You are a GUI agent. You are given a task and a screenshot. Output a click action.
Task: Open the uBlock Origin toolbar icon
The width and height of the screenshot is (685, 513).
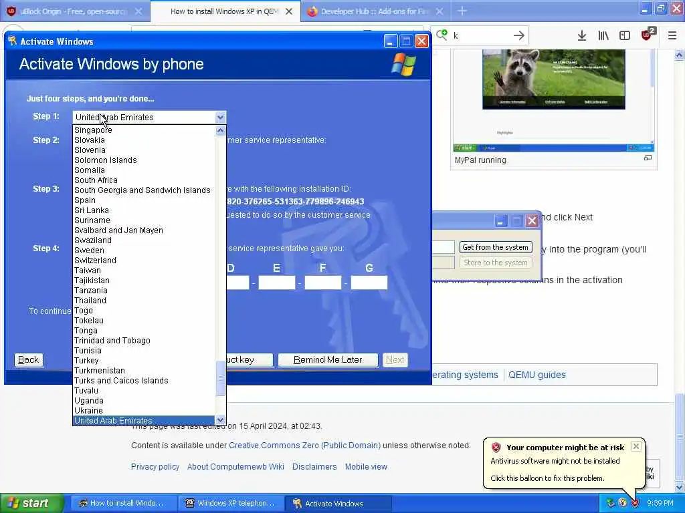[x=648, y=34]
